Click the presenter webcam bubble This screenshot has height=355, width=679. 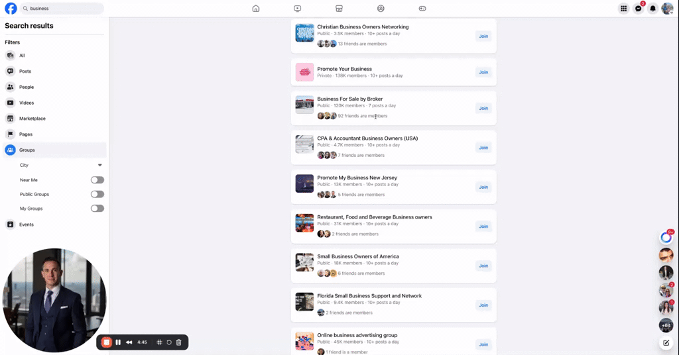(54, 300)
